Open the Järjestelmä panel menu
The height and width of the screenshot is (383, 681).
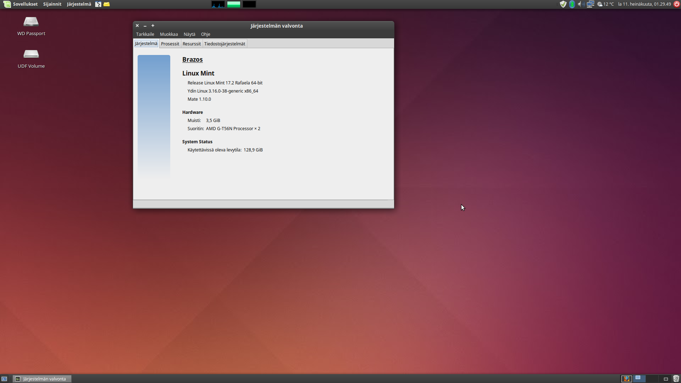point(79,4)
